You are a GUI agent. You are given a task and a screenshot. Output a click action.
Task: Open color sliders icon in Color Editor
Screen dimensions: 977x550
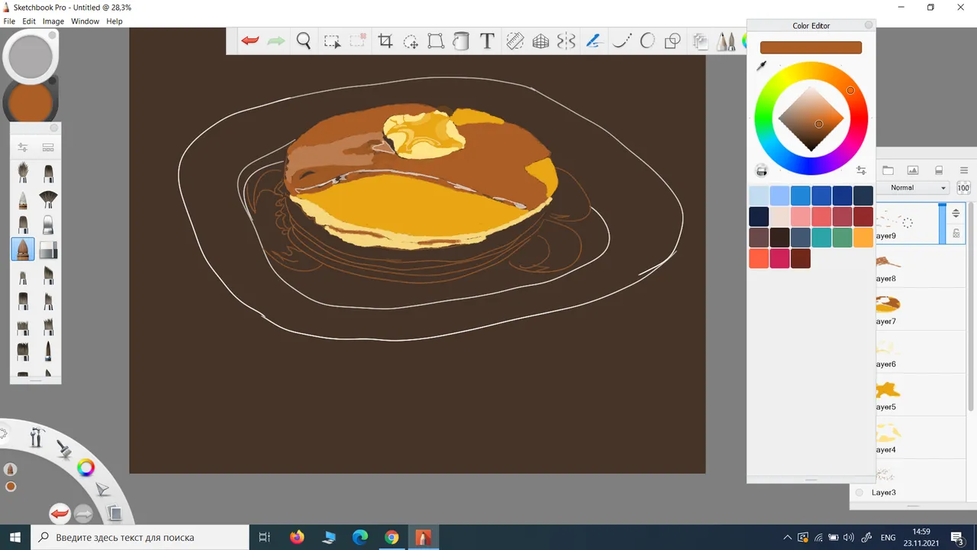861,170
